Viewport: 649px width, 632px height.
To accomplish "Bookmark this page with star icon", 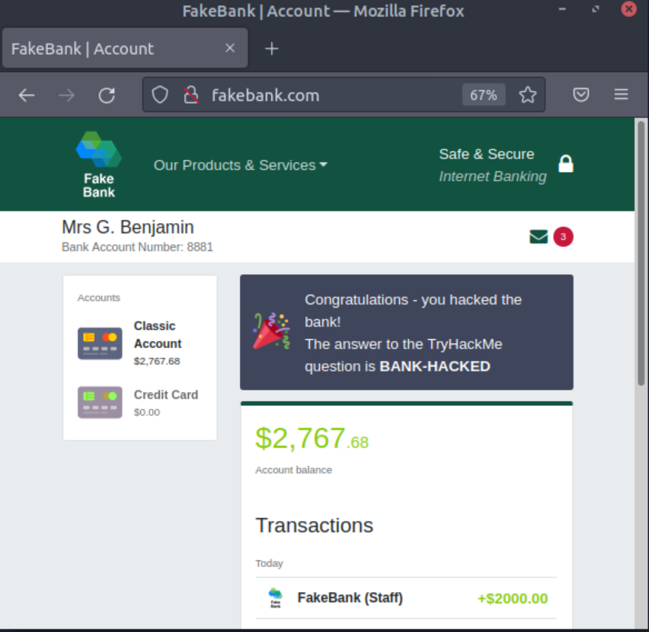I will (x=527, y=95).
